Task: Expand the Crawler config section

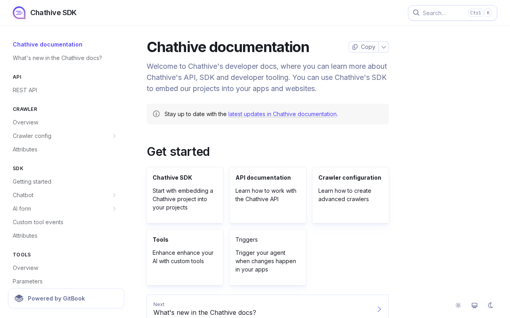Action: 114,136
